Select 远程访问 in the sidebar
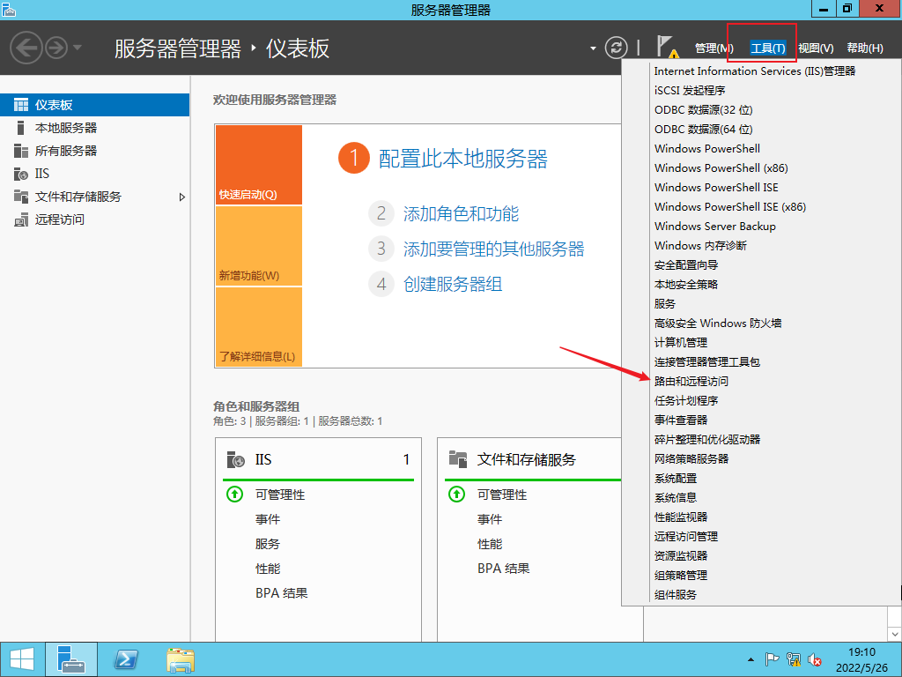The width and height of the screenshot is (902, 677). click(x=95, y=219)
